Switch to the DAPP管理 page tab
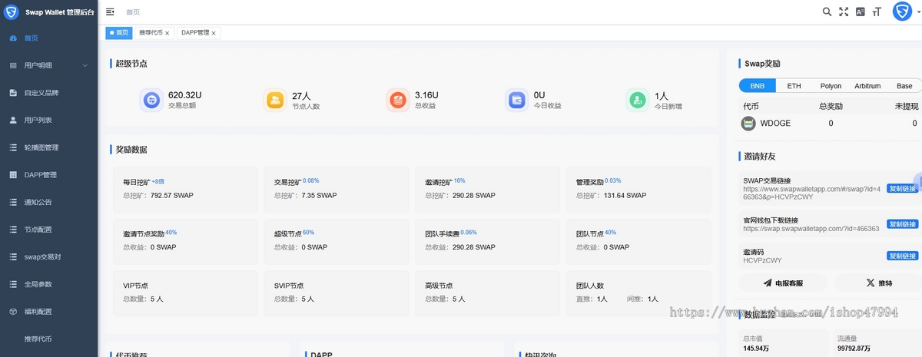This screenshot has height=357, width=922. (198, 33)
